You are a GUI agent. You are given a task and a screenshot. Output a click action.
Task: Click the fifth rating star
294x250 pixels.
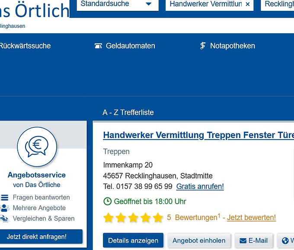coord(158,218)
